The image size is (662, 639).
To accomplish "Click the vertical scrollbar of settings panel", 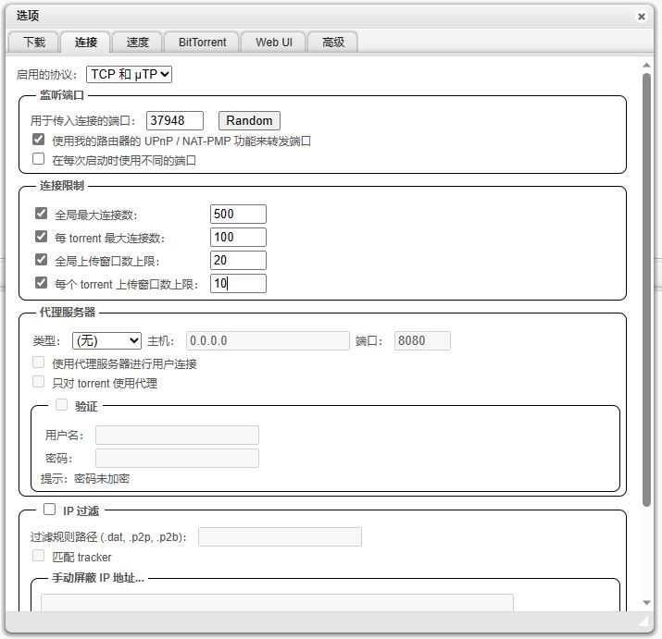I will pos(646,277).
